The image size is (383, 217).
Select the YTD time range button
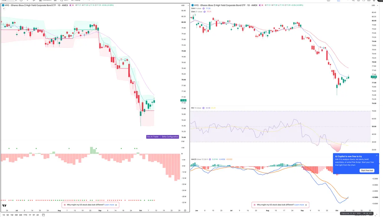25,215
